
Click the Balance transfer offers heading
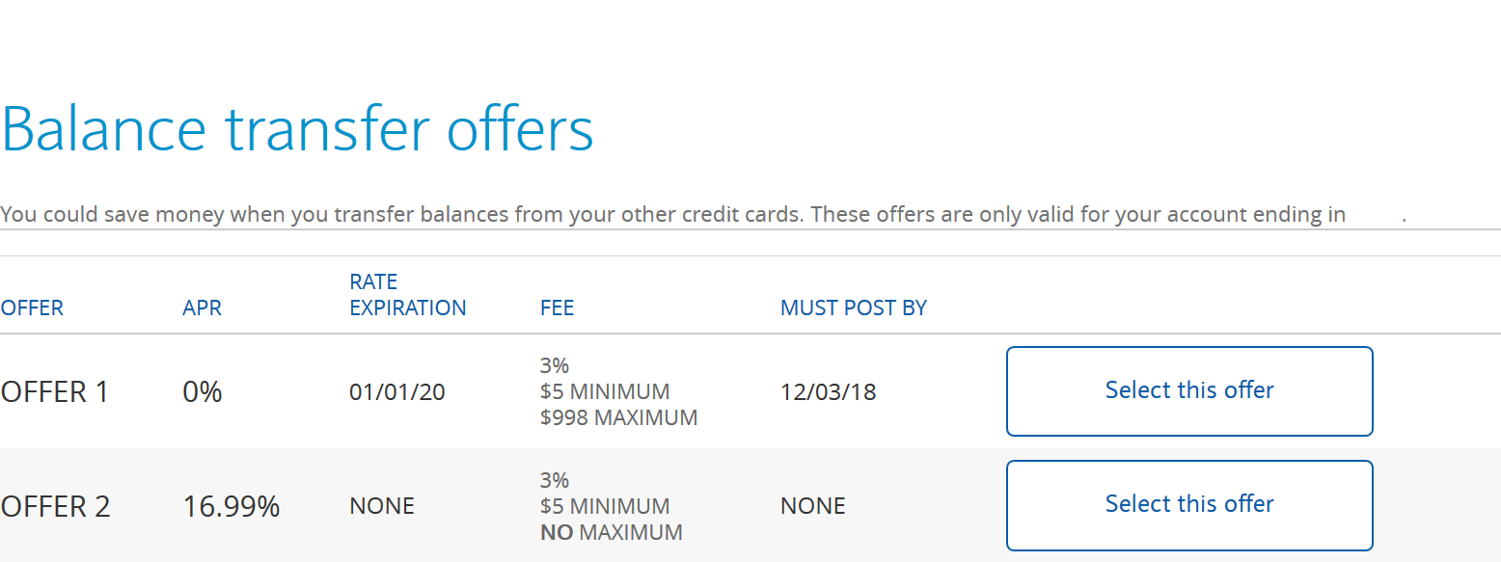point(297,130)
